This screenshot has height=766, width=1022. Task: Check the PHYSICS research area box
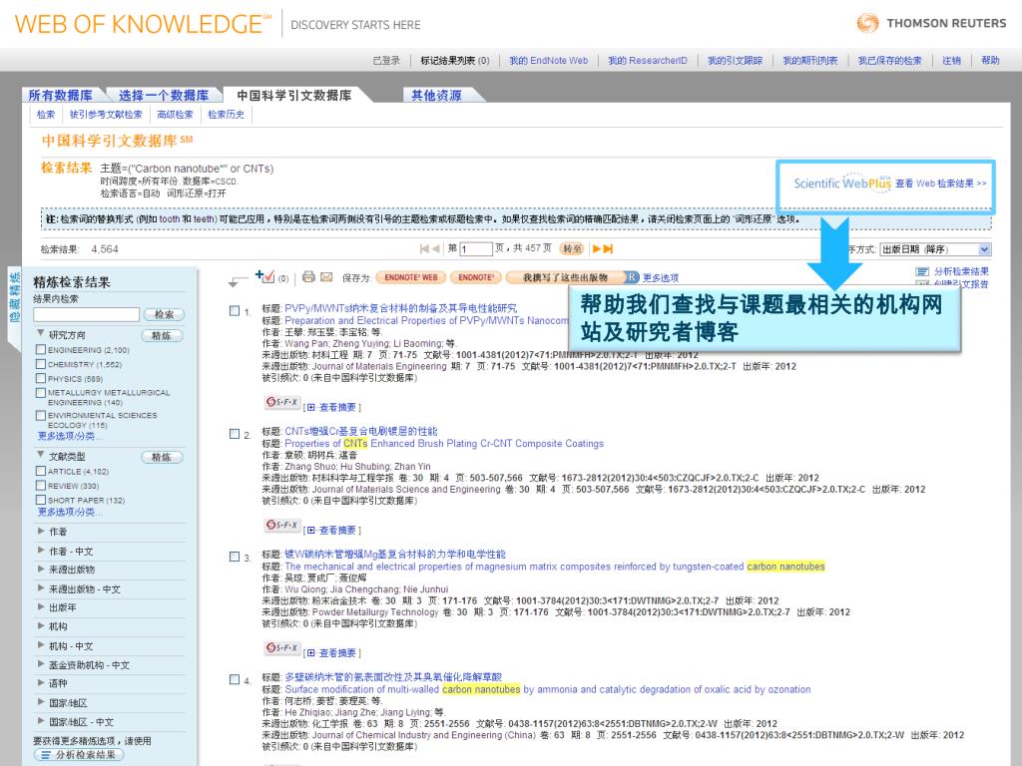(40, 378)
